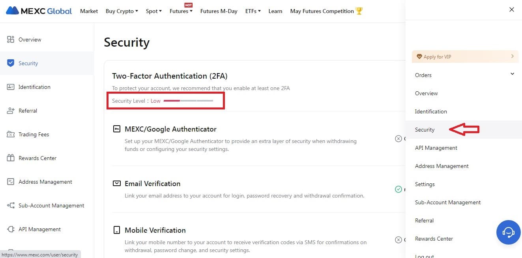The width and height of the screenshot is (522, 258).
Task: Select Referral in the right account menu
Action: [464, 220]
